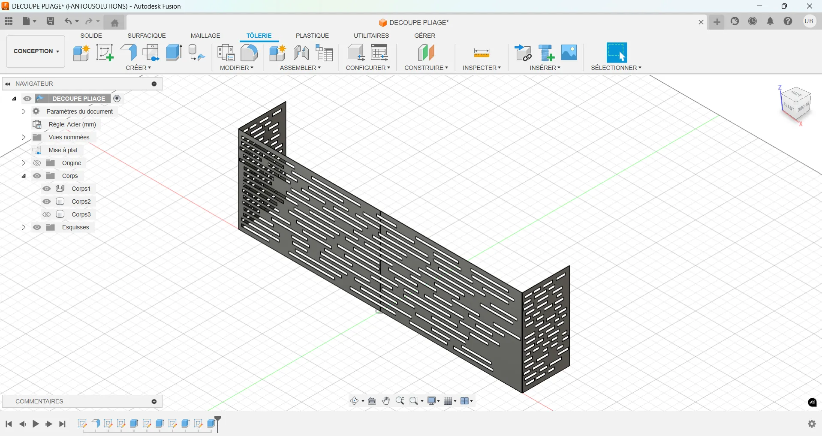822x436 pixels.
Task: Click the Insert Image (canvas) icon
Action: click(x=569, y=53)
